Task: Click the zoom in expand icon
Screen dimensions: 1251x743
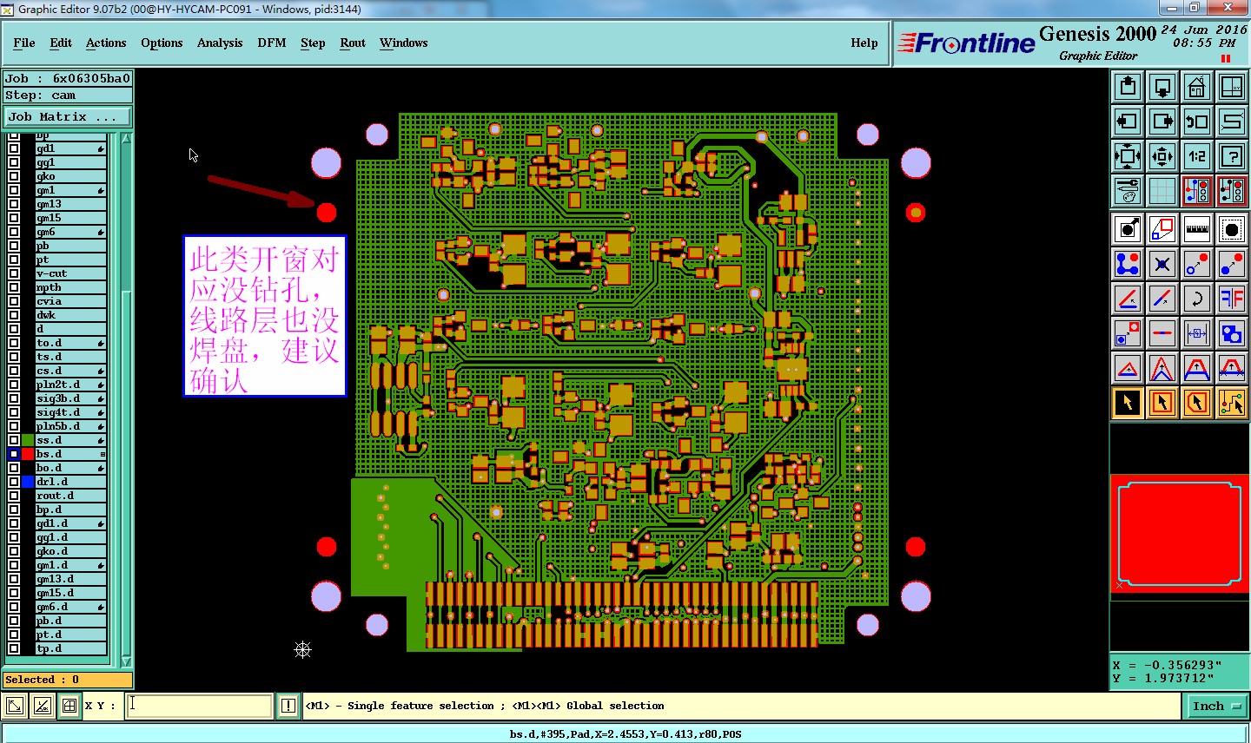Action: point(1128,156)
